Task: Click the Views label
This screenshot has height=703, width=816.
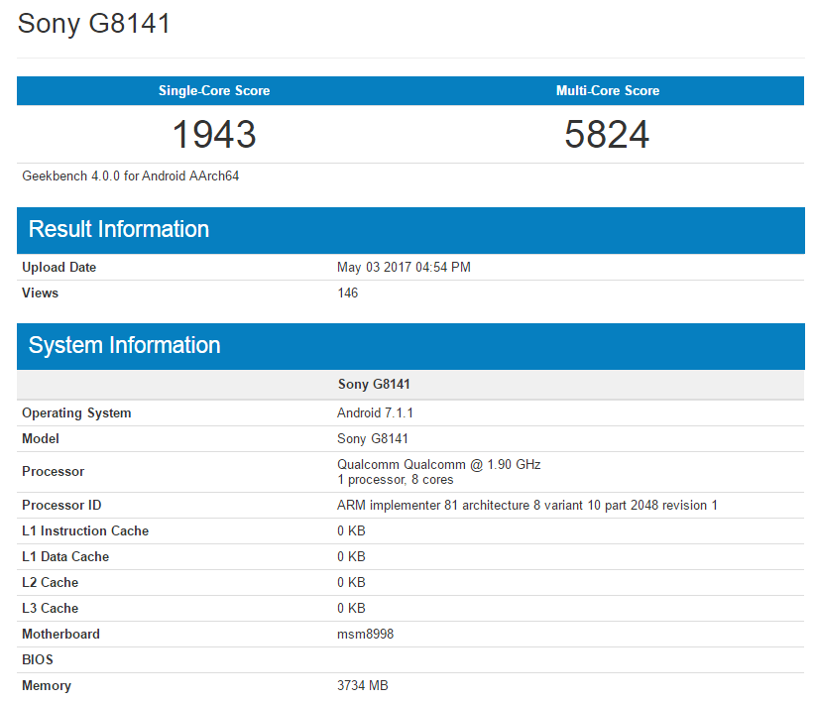Action: pos(40,293)
